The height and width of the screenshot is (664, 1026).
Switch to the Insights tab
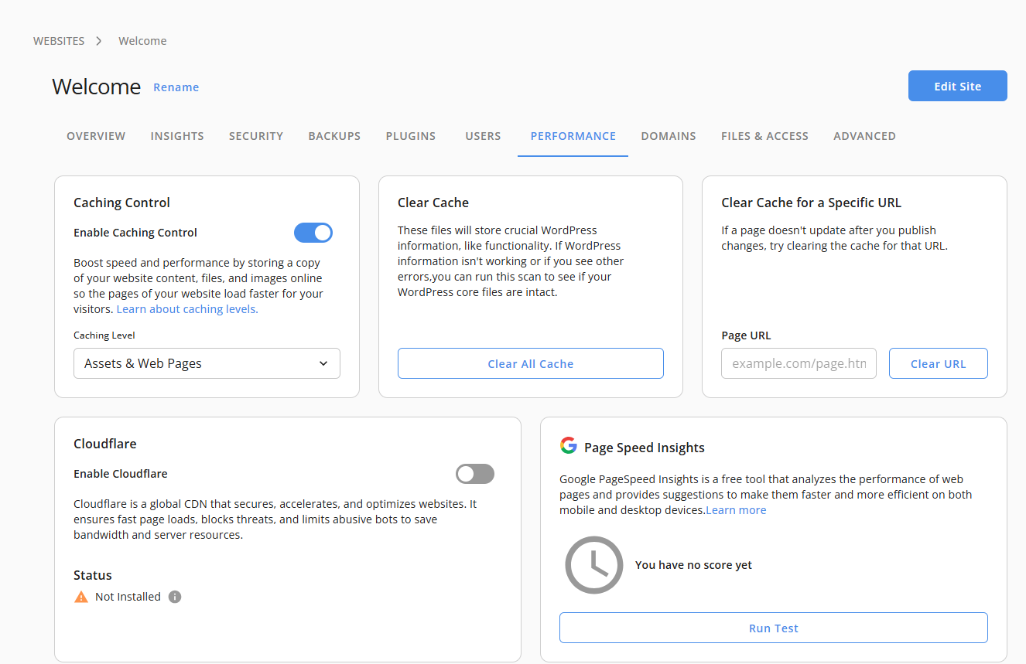coord(177,136)
